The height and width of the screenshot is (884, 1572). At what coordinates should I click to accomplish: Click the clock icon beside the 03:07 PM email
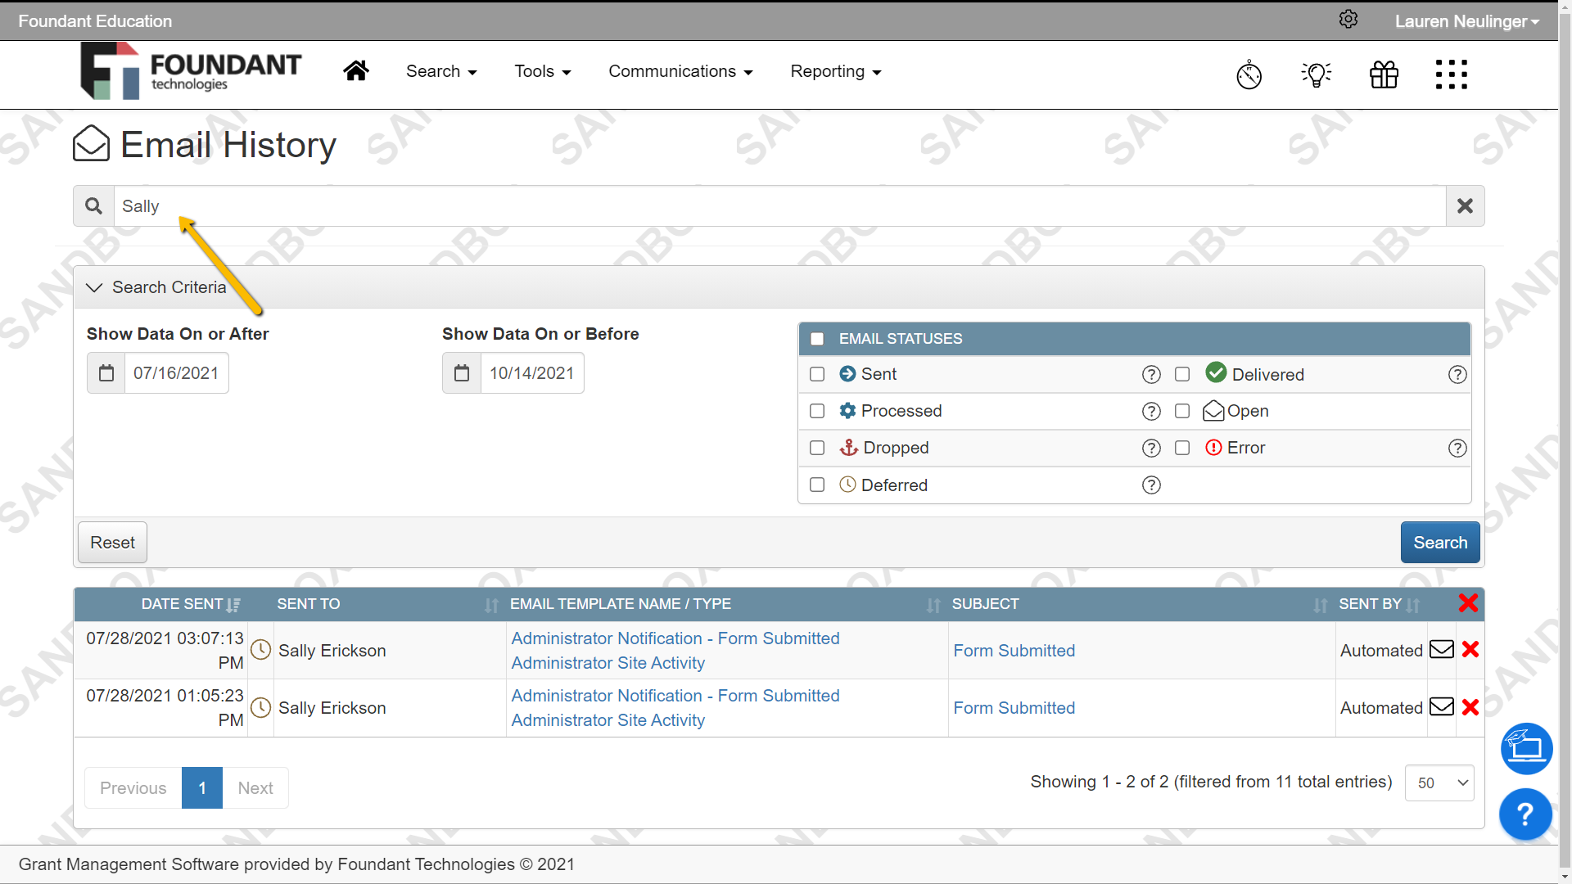[x=260, y=649]
